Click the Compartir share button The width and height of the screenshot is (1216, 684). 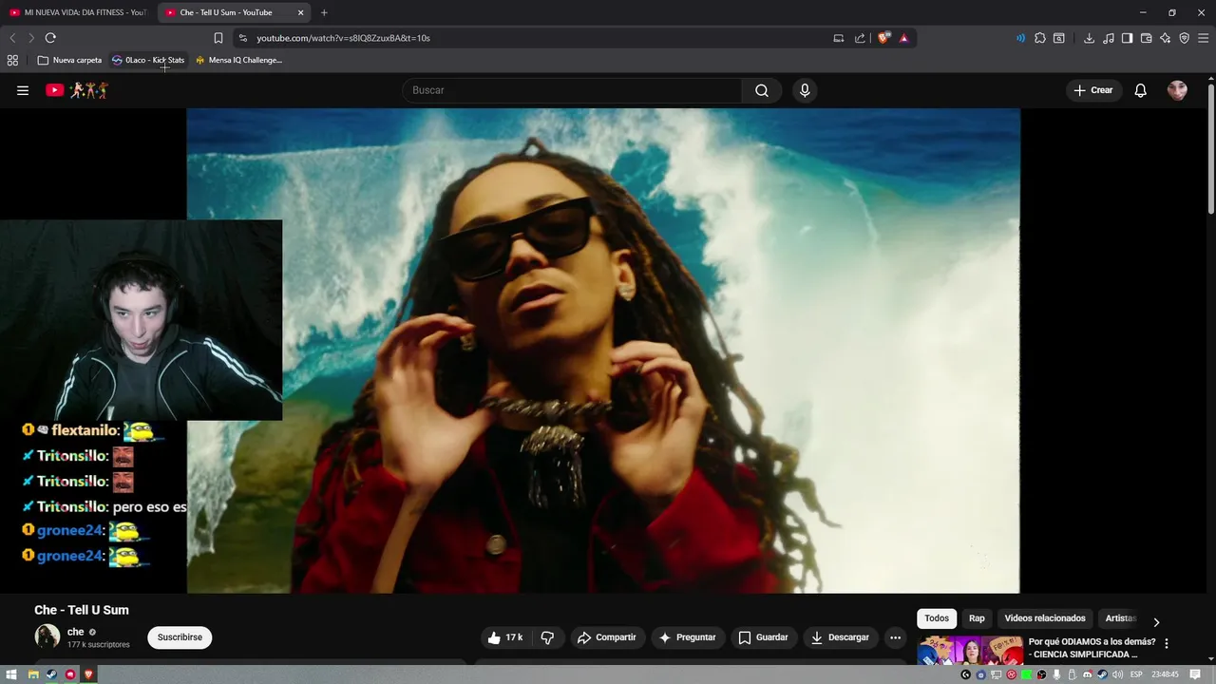pyautogui.click(x=607, y=637)
